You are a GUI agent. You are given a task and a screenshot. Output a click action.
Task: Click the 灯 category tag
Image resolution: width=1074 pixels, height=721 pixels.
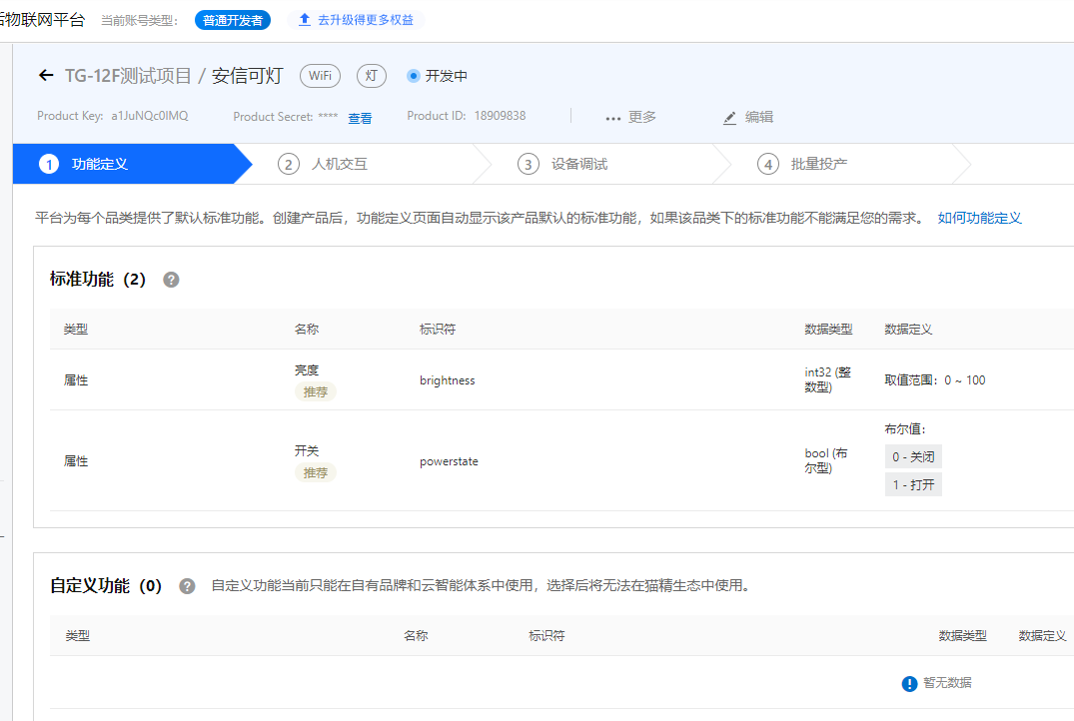pyautogui.click(x=371, y=75)
